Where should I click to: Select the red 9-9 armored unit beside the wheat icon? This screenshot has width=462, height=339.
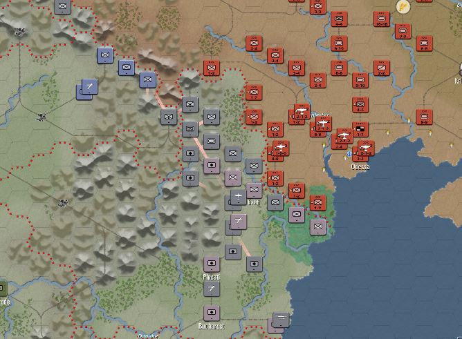tap(403, 32)
